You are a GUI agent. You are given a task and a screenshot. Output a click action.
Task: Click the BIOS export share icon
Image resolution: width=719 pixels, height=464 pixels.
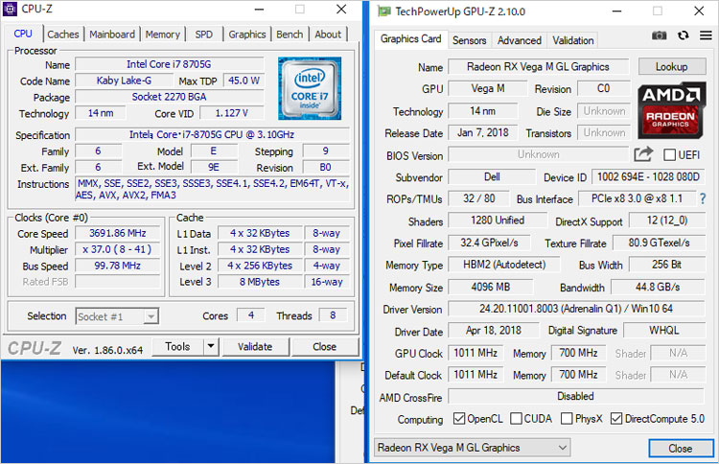643,154
